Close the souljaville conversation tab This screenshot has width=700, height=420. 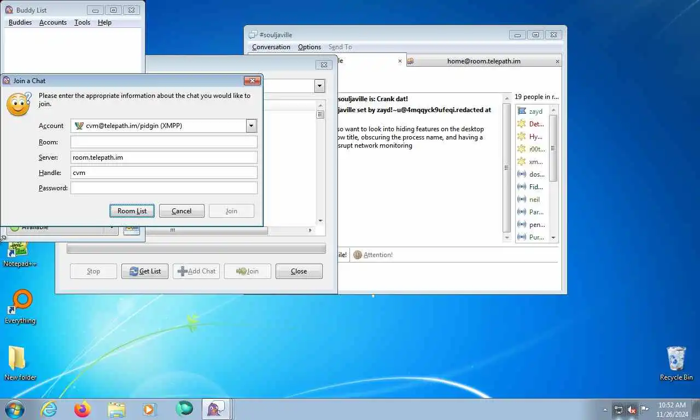(400, 61)
